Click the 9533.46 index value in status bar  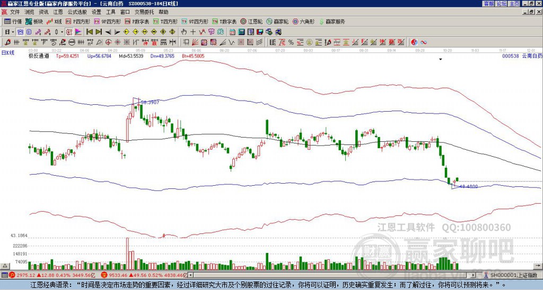[118, 275]
